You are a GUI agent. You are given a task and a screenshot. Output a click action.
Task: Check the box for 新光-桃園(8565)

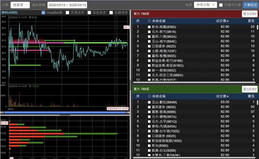pyautogui.click(x=149, y=27)
